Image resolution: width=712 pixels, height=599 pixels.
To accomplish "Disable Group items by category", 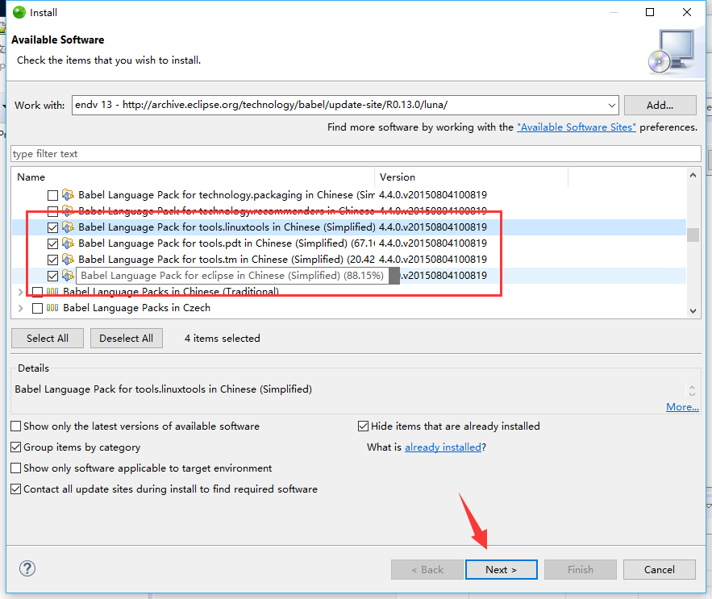I will (16, 447).
